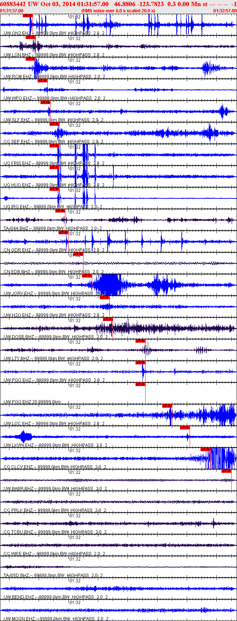
Task: Select the red pick flag on GDR trace
Action: pyautogui.click(x=63, y=232)
